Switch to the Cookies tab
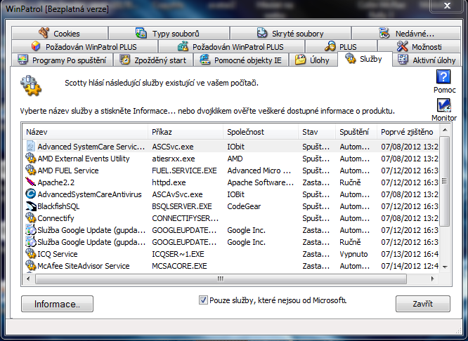The height and width of the screenshot is (341, 468). coord(60,33)
